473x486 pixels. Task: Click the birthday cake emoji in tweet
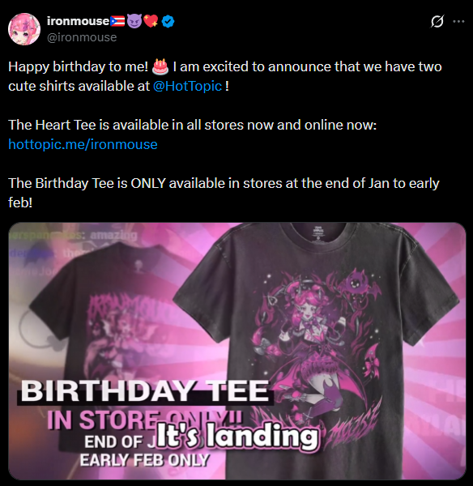[160, 66]
